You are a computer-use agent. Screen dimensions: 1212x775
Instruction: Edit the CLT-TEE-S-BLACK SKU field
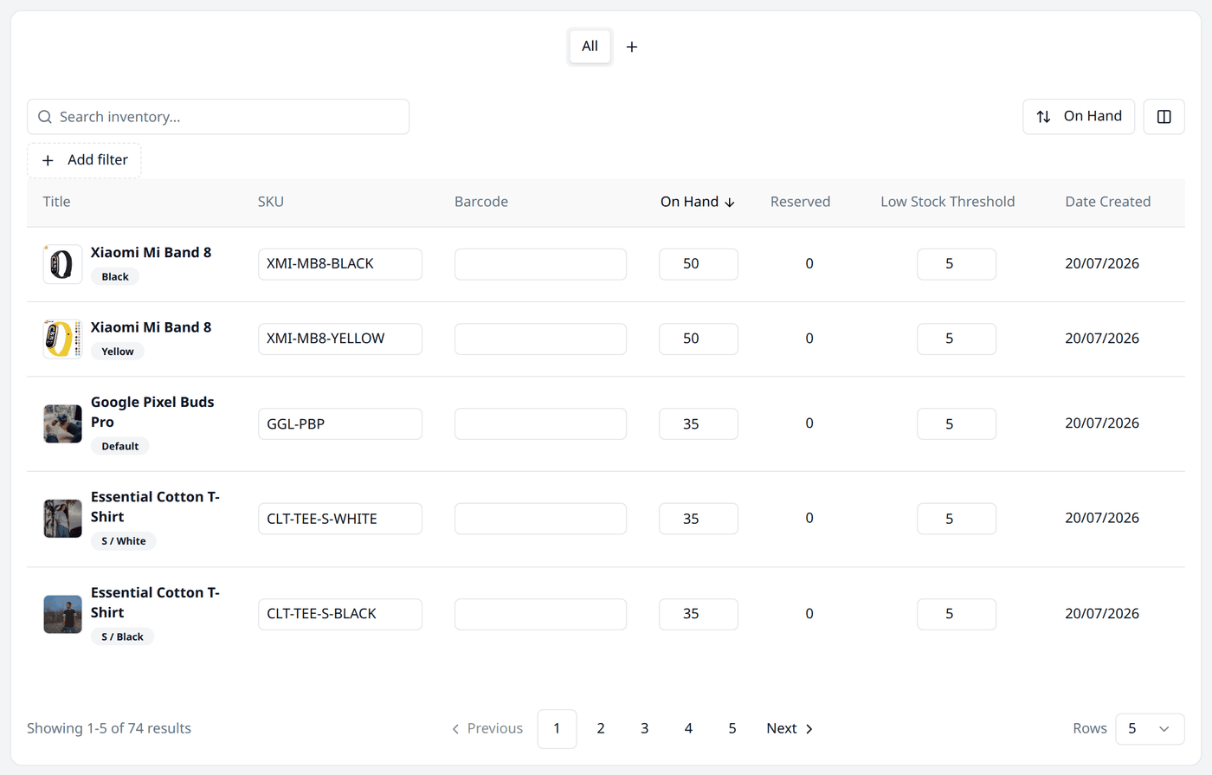click(x=340, y=614)
